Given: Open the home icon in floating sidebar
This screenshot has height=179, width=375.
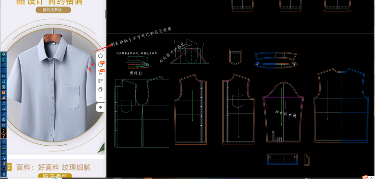Looking at the screenshot, I should [100, 56].
